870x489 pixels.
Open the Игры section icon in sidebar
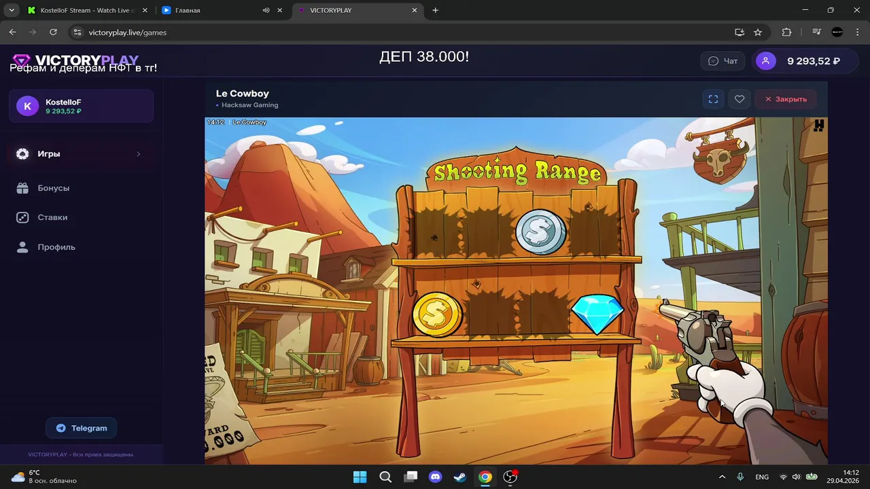click(x=22, y=154)
